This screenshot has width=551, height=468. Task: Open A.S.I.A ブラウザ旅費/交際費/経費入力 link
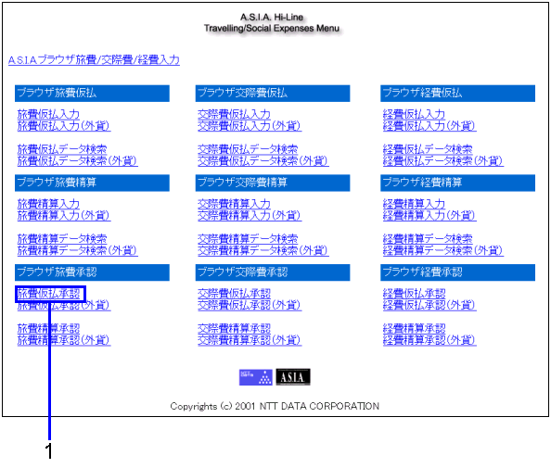94,60
